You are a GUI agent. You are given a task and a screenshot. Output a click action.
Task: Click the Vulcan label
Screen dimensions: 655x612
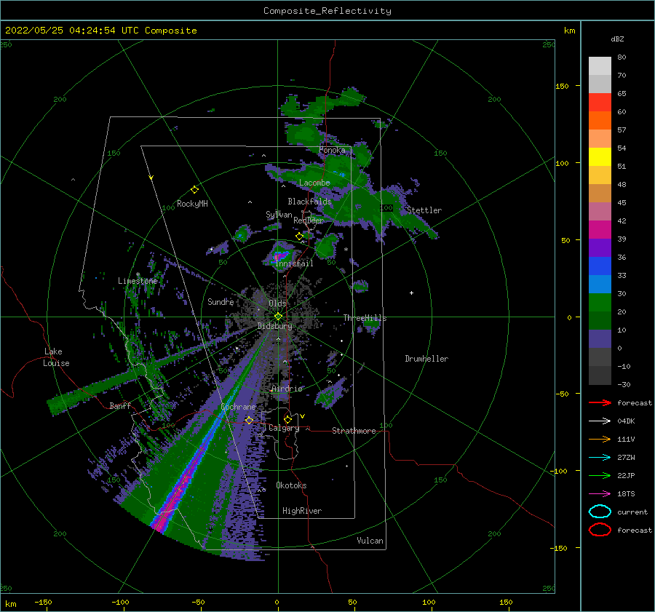370,541
